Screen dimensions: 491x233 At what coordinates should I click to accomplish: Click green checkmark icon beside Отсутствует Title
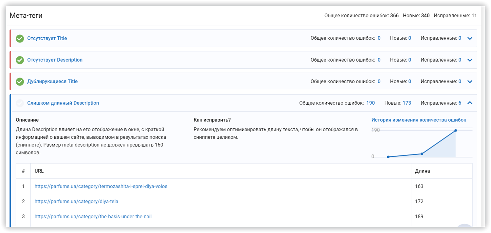[x=20, y=38]
